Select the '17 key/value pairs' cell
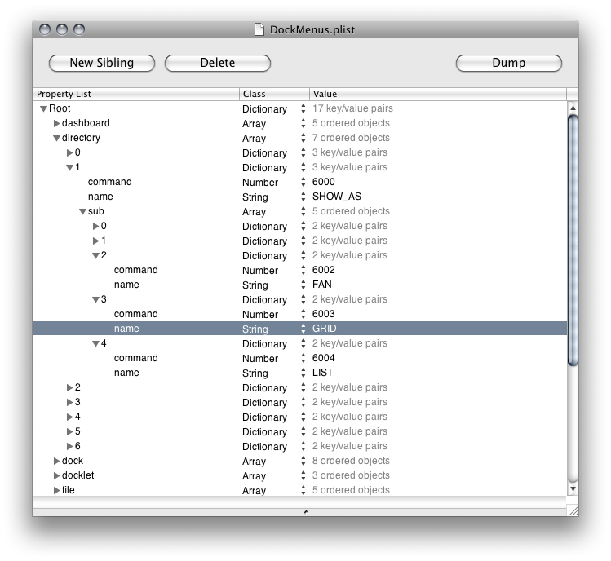 coord(352,108)
